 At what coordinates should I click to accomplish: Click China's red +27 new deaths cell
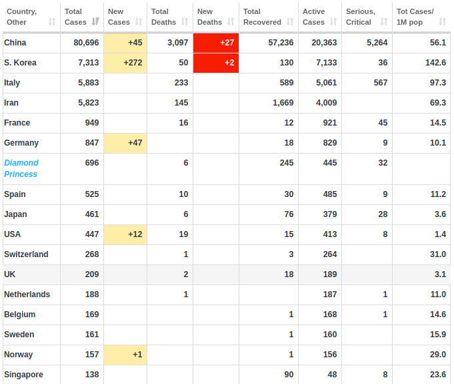coord(216,43)
